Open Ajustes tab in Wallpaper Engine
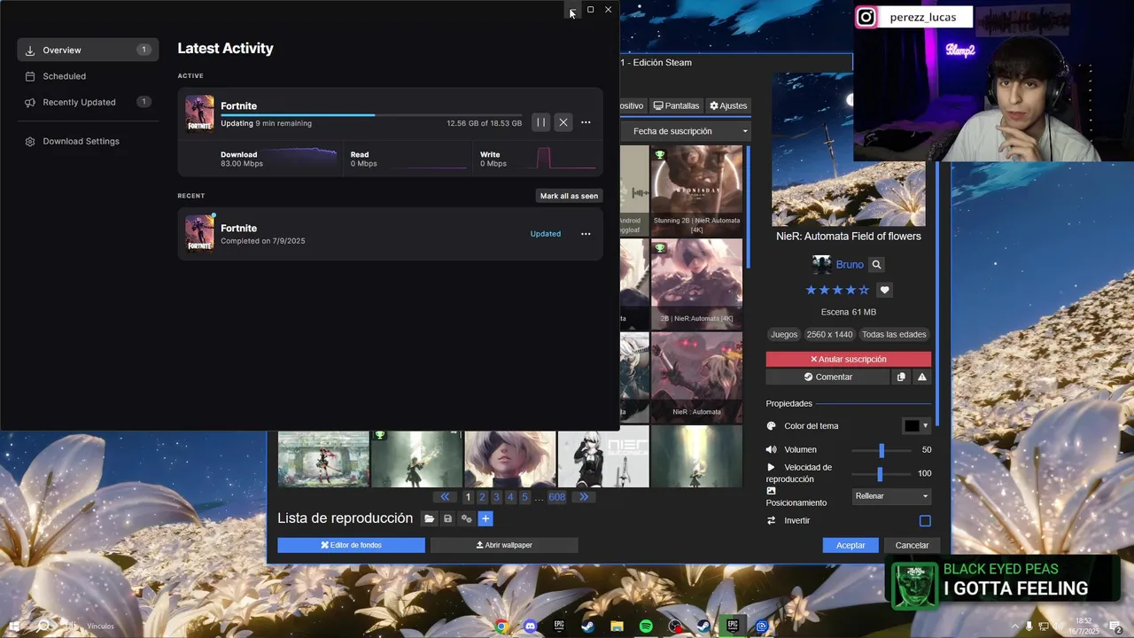Viewport: 1134px width, 638px height. (x=728, y=105)
